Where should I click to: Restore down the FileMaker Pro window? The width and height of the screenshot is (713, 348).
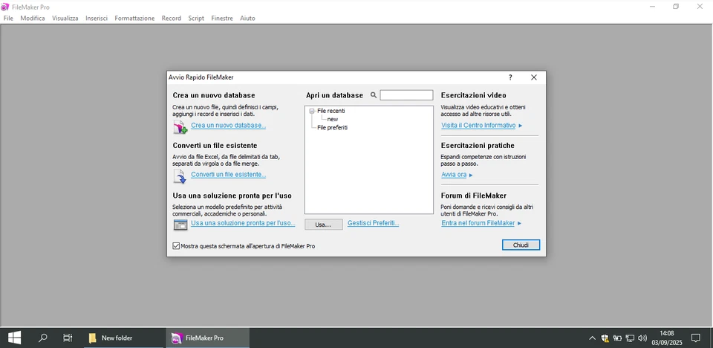tap(676, 7)
